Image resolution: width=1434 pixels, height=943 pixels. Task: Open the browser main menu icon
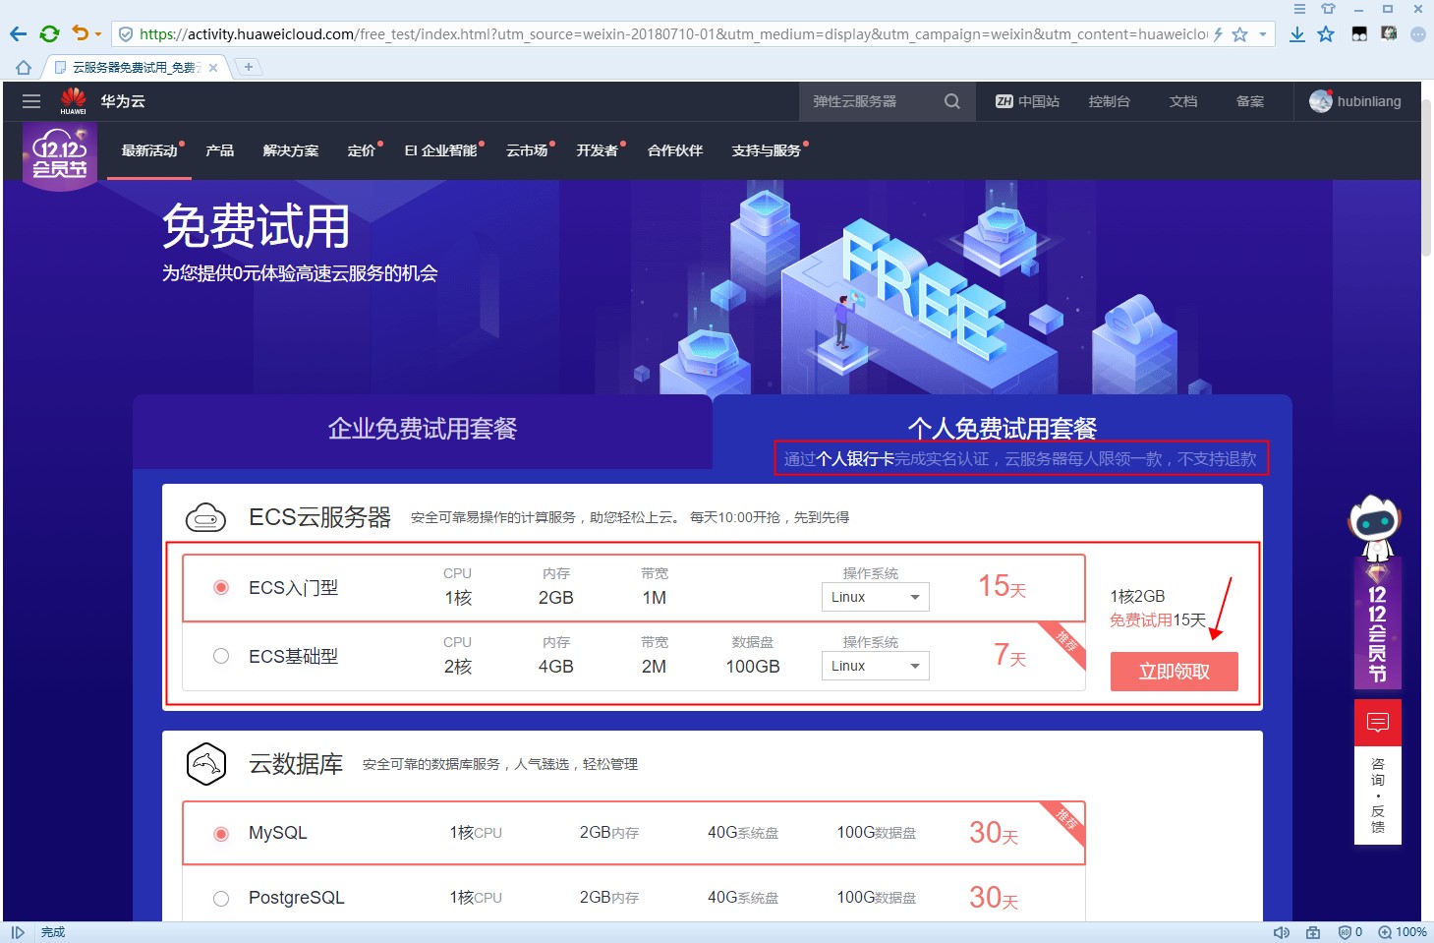click(1299, 9)
